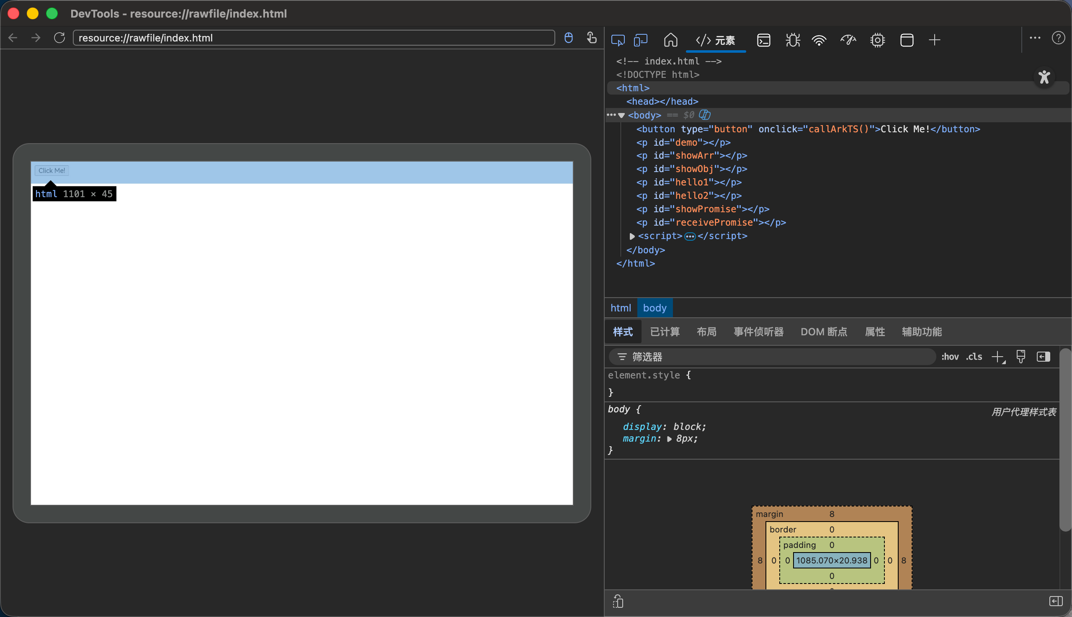Open the Performance gauge icon panel
Viewport: 1072px width, 617px height.
click(848, 40)
